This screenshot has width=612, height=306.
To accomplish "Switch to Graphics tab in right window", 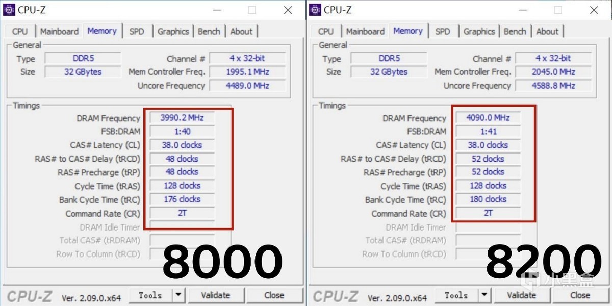I will [x=479, y=31].
